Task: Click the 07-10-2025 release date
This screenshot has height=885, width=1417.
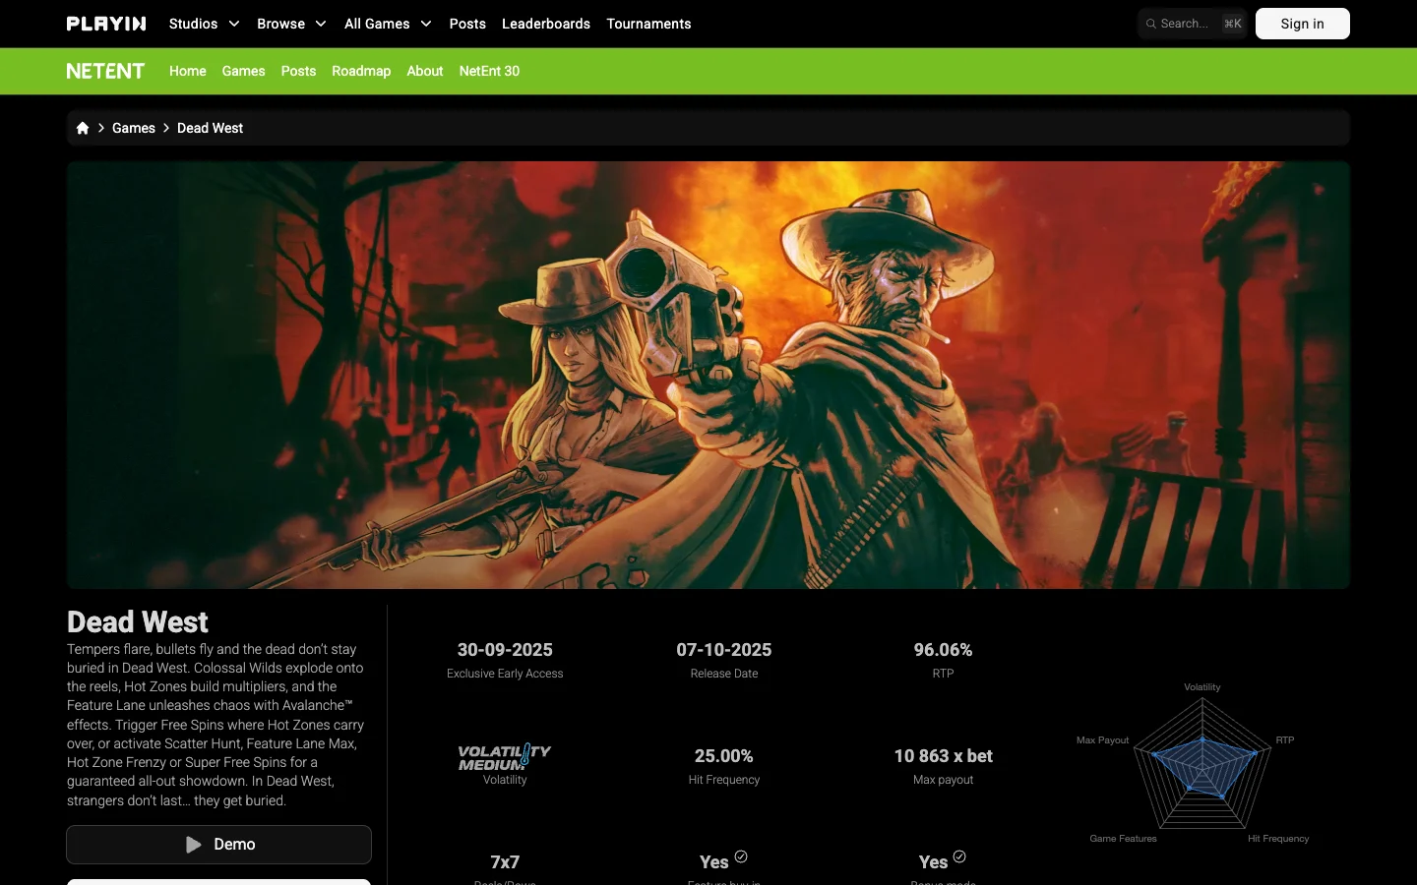Action: click(724, 650)
